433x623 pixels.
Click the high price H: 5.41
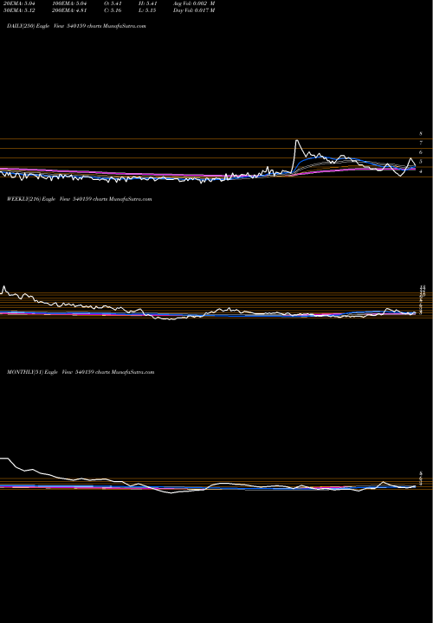click(146, 3)
